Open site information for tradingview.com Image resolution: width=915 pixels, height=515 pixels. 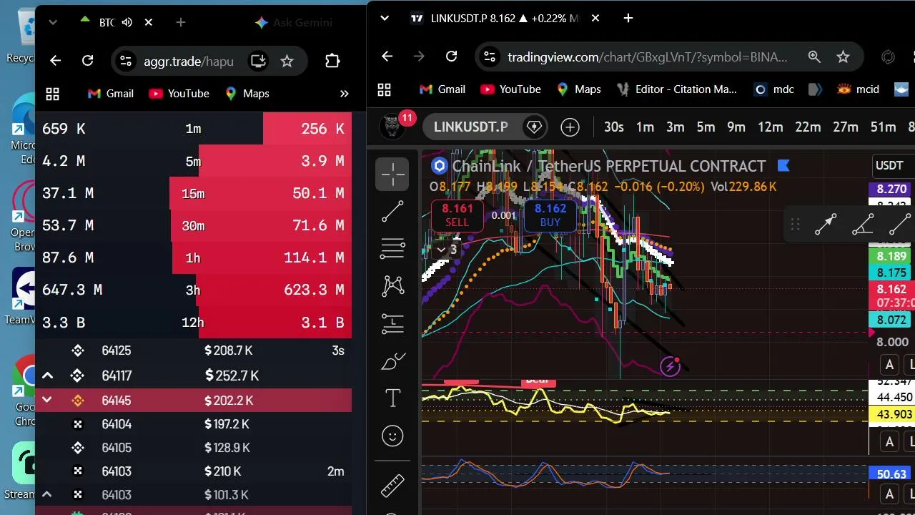pyautogui.click(x=488, y=57)
